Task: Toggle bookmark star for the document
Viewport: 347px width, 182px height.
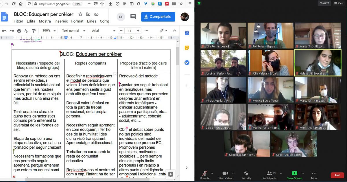Action: [80, 14]
